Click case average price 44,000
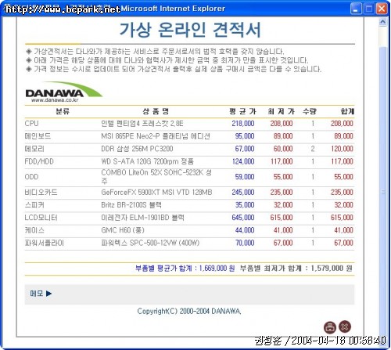This screenshot has height=350, width=391. (245, 230)
